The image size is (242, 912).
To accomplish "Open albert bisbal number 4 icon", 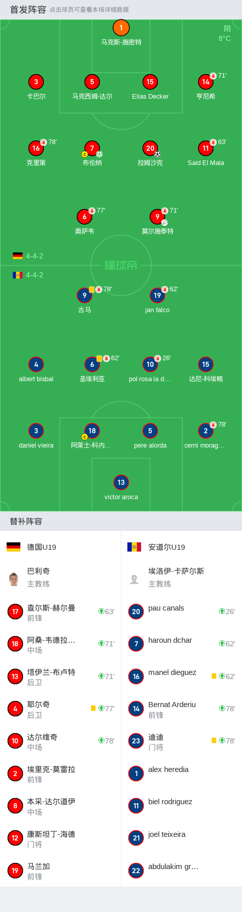I will click(x=36, y=364).
